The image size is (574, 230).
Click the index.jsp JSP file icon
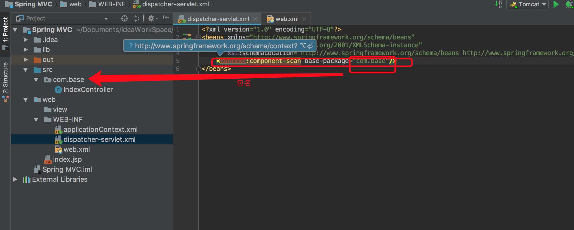(48, 160)
